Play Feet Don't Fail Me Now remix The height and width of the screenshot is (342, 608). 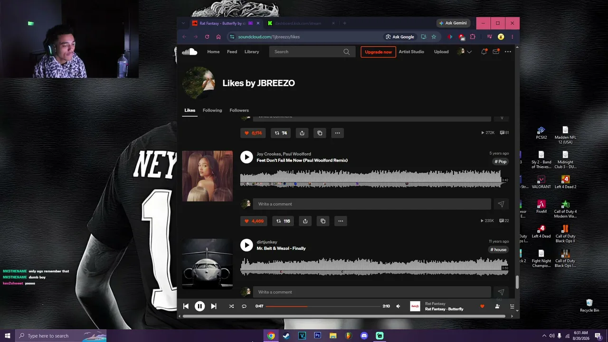247,157
